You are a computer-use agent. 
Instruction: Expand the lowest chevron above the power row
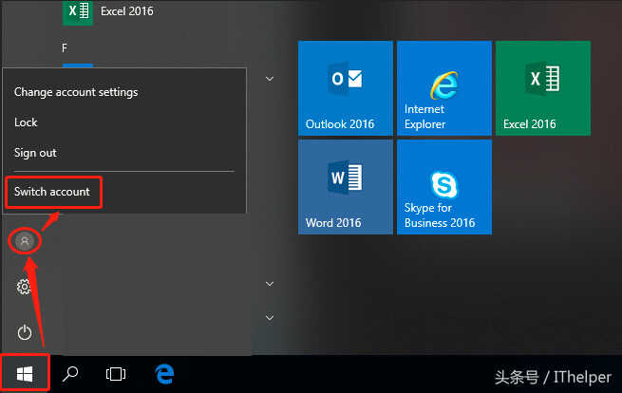pyautogui.click(x=270, y=318)
